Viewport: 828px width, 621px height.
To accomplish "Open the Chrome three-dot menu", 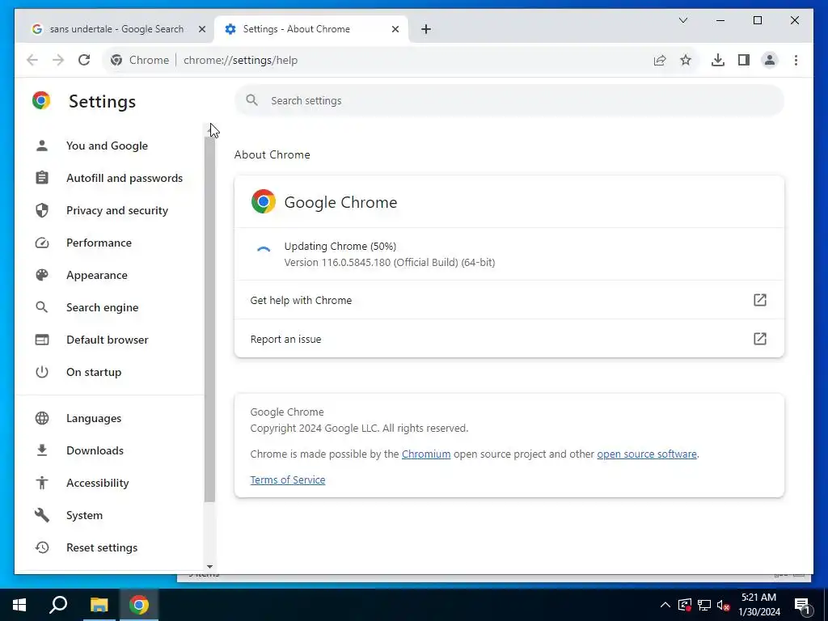I will click(796, 60).
